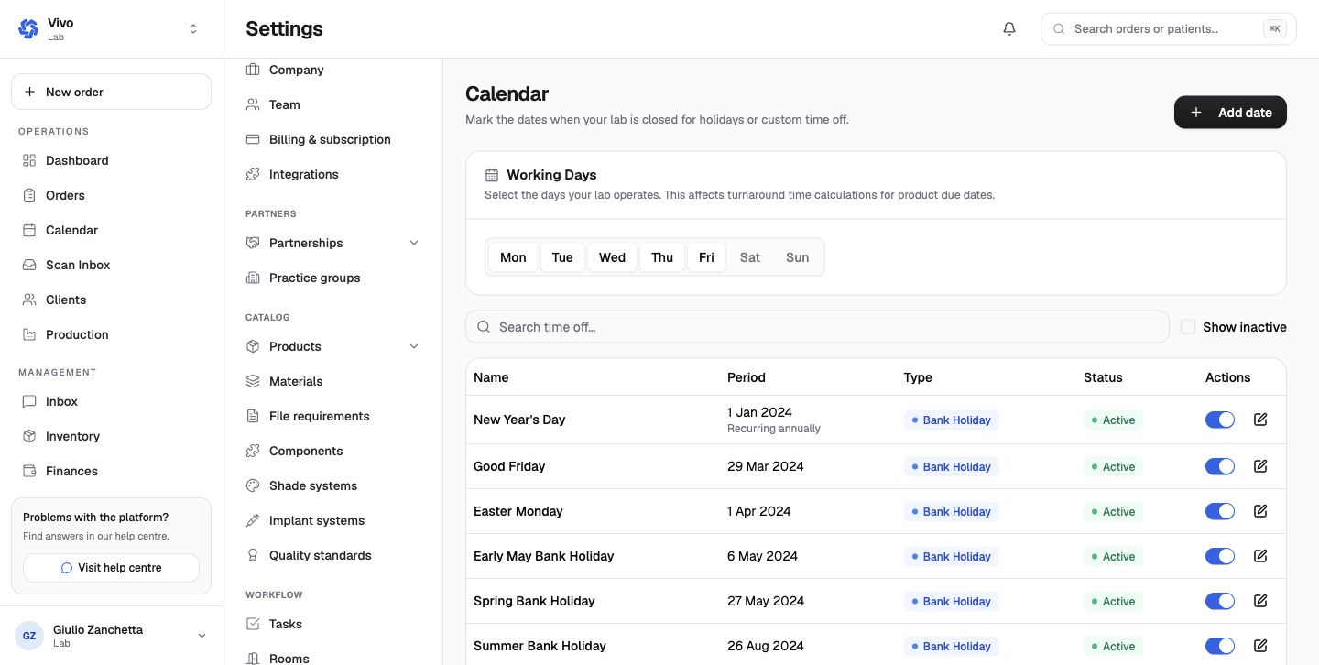This screenshot has height=665, width=1319.
Task: Expand Partnerships submenu chevron
Action: tap(413, 243)
